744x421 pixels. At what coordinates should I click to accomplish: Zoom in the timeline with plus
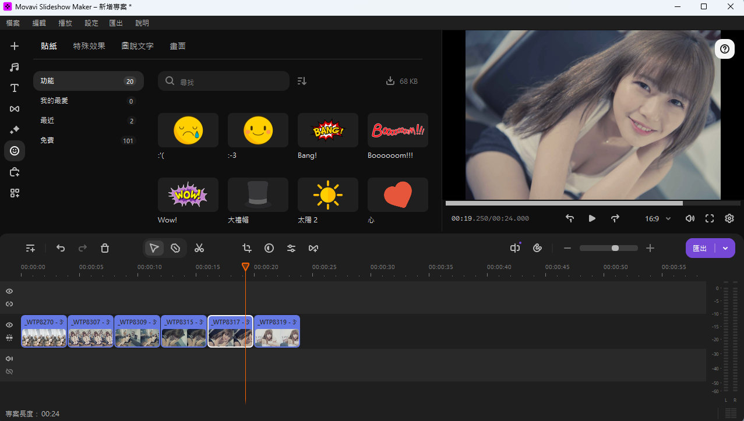tap(650, 248)
